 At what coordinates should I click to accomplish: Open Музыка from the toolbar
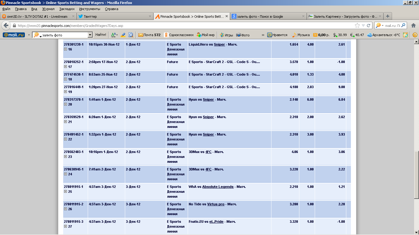301,35
